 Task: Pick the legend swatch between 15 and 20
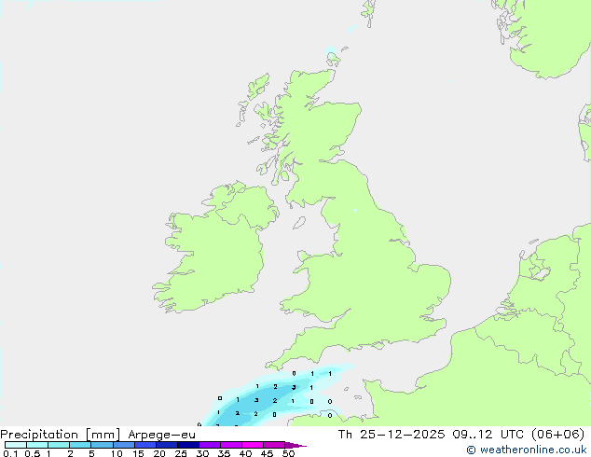[145, 445]
